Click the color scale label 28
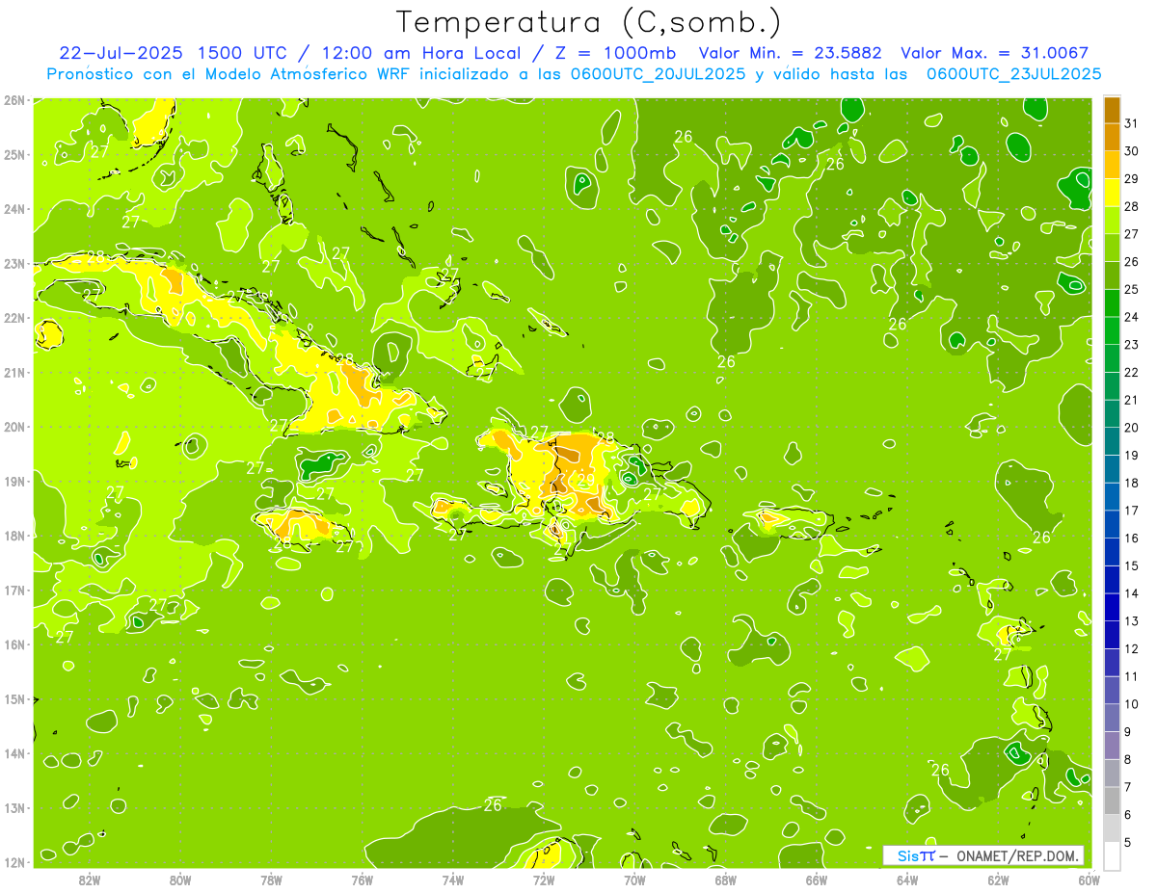Image resolution: width=1157 pixels, height=893 pixels. (x=1131, y=206)
